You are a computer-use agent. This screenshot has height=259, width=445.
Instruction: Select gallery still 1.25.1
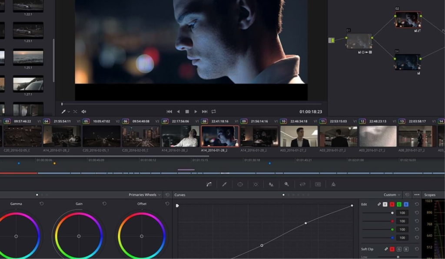click(28, 57)
